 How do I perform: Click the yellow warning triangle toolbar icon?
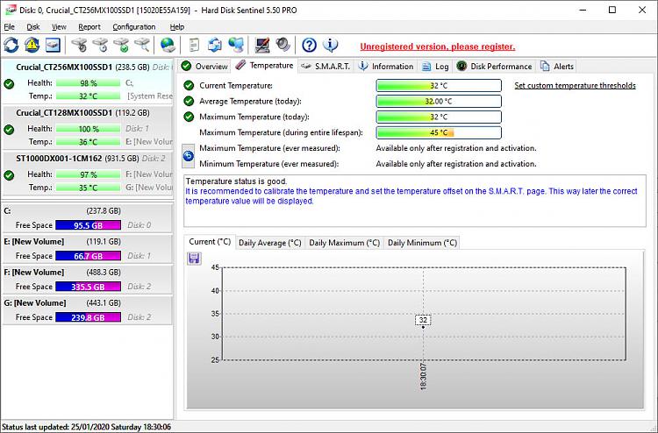point(32,45)
